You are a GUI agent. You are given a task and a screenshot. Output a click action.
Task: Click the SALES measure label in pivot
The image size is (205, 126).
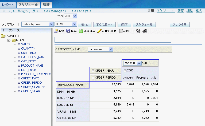147,63
